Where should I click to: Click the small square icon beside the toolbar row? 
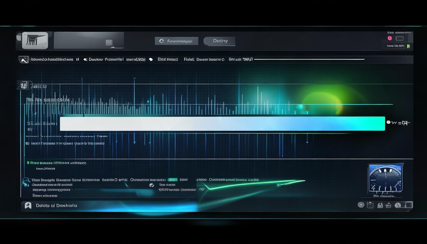[x=24, y=59]
